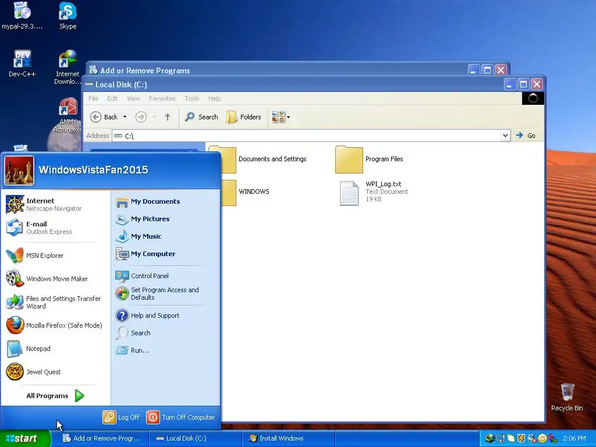This screenshot has width=596, height=447.
Task: Open the Edit menu
Action: [112, 98]
